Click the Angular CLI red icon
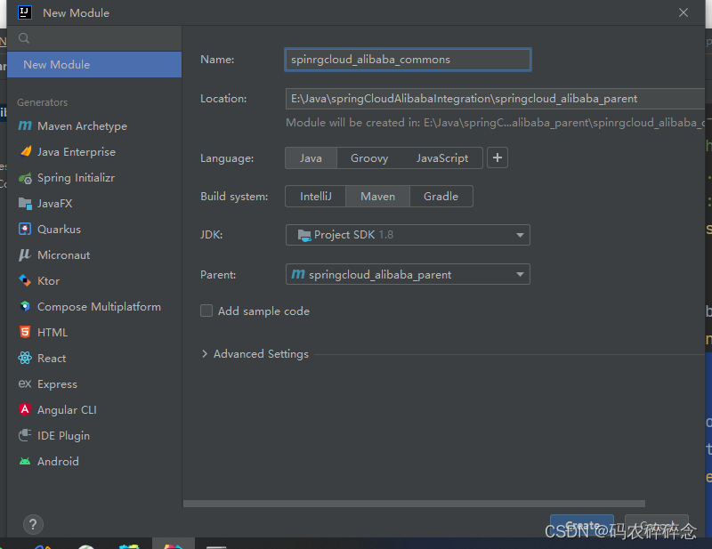 click(x=25, y=409)
